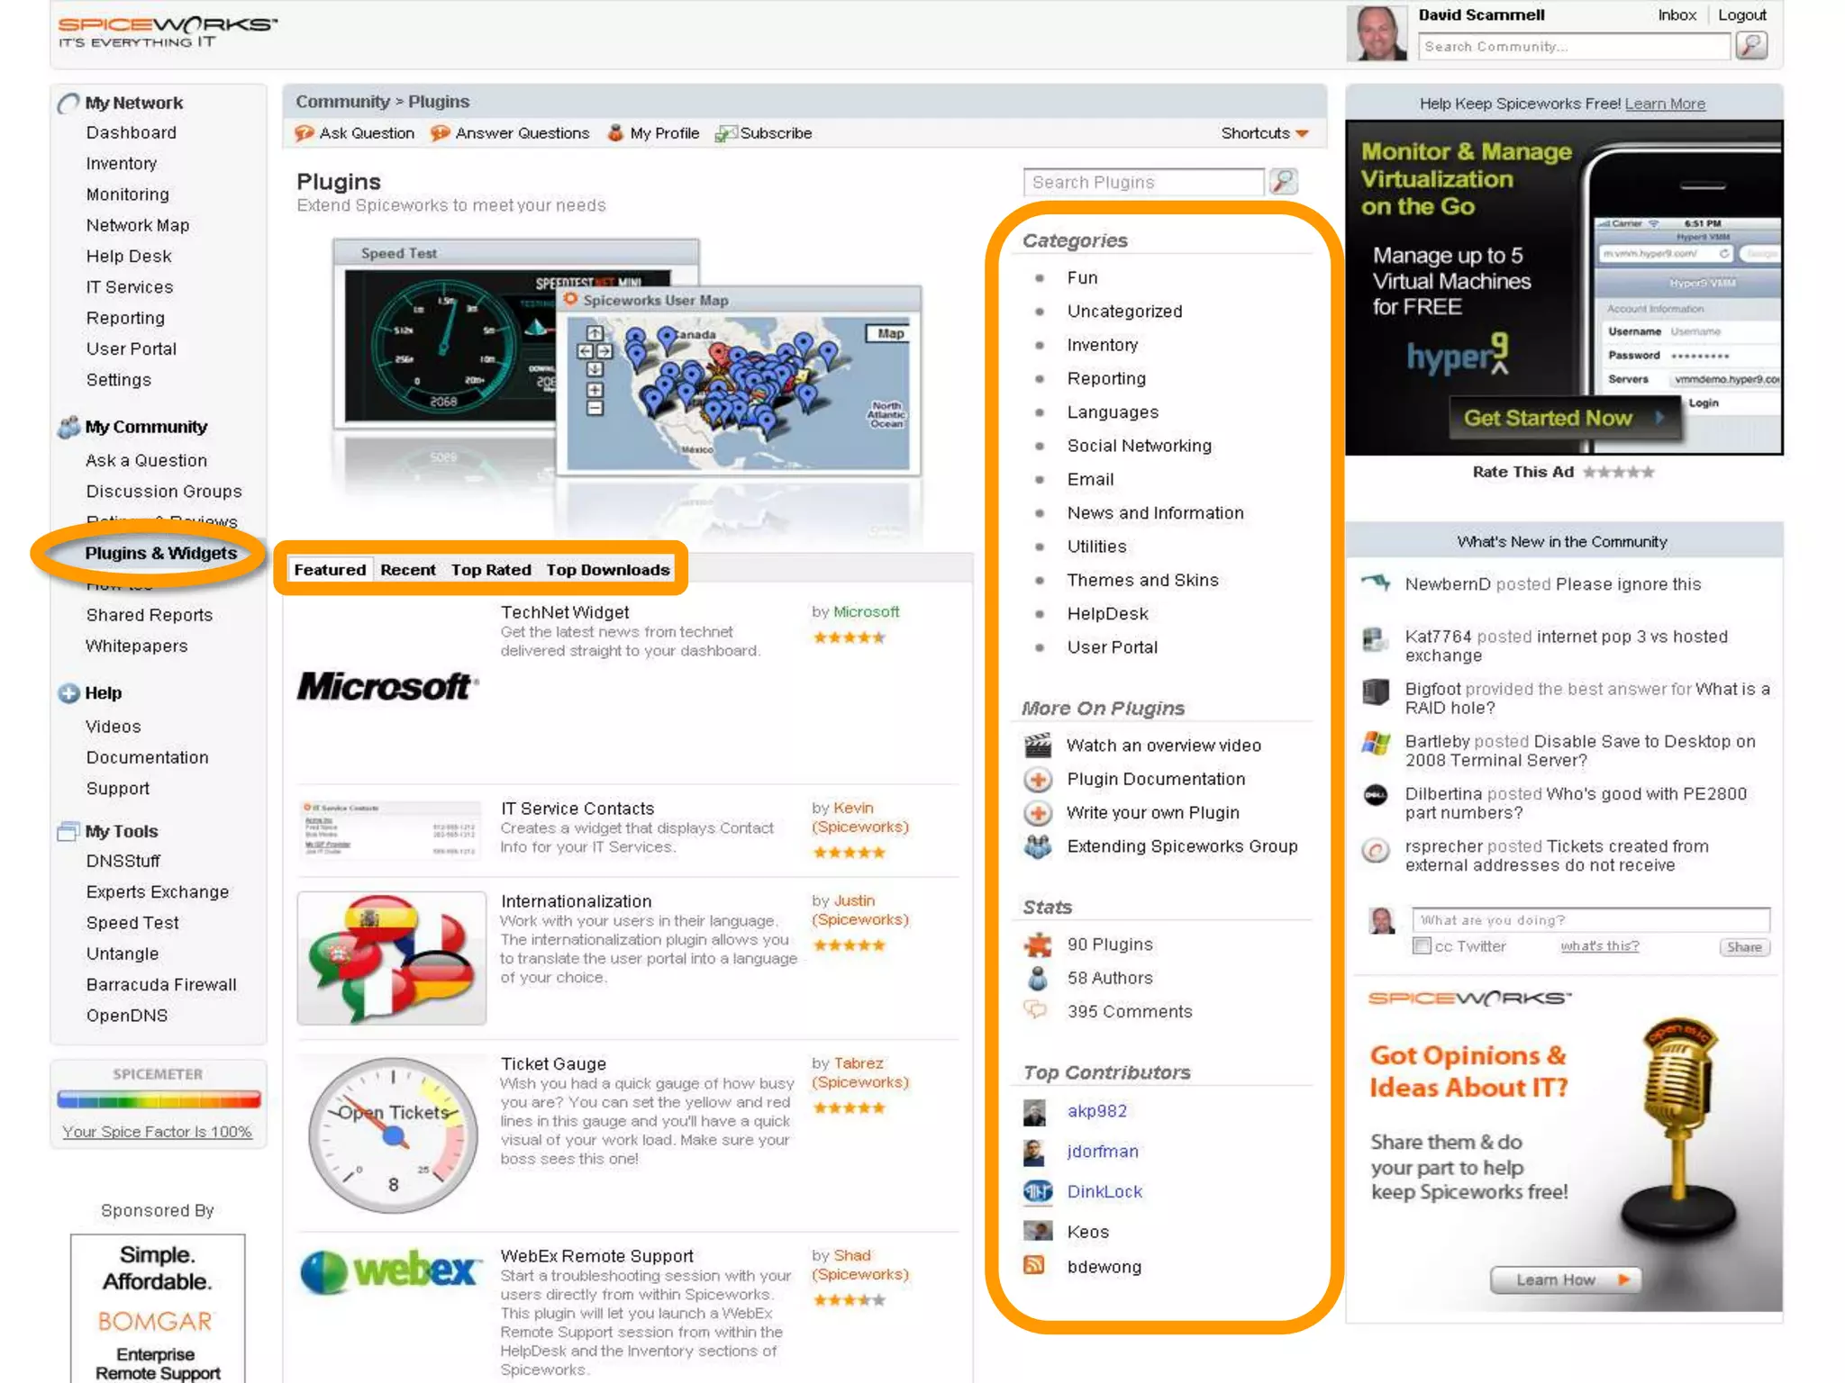
Task: Rate This Ad using the stars
Action: click(x=1619, y=472)
